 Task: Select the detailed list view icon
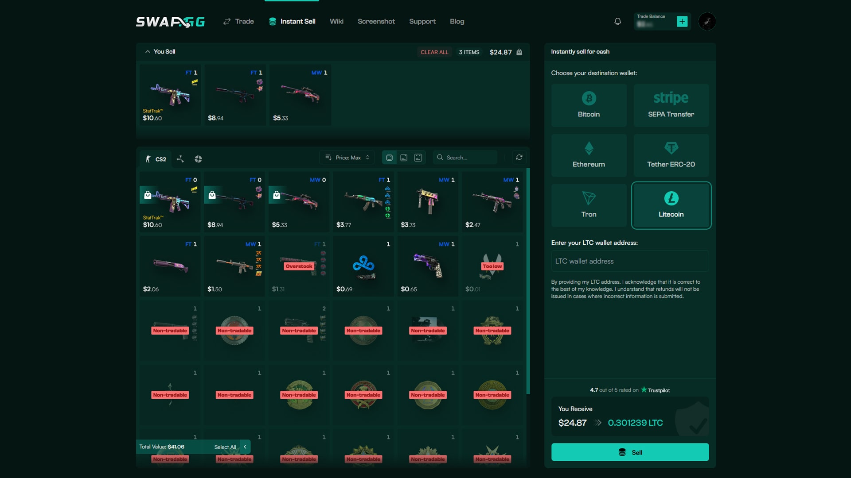click(418, 157)
